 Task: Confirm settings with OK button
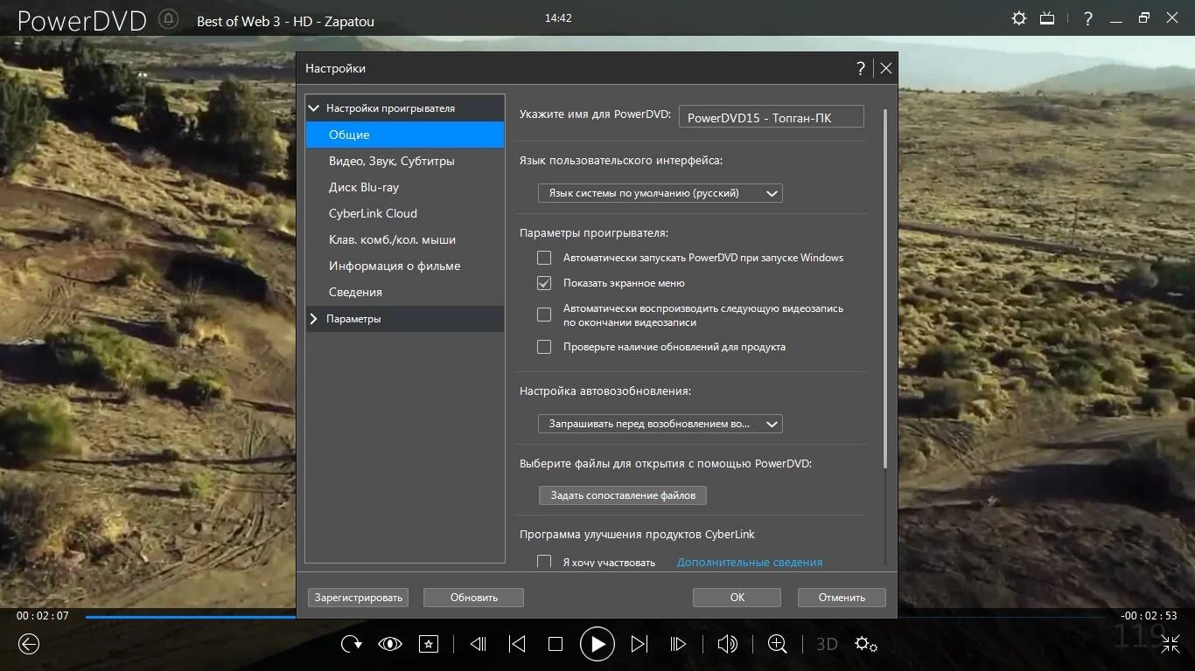[x=737, y=598]
